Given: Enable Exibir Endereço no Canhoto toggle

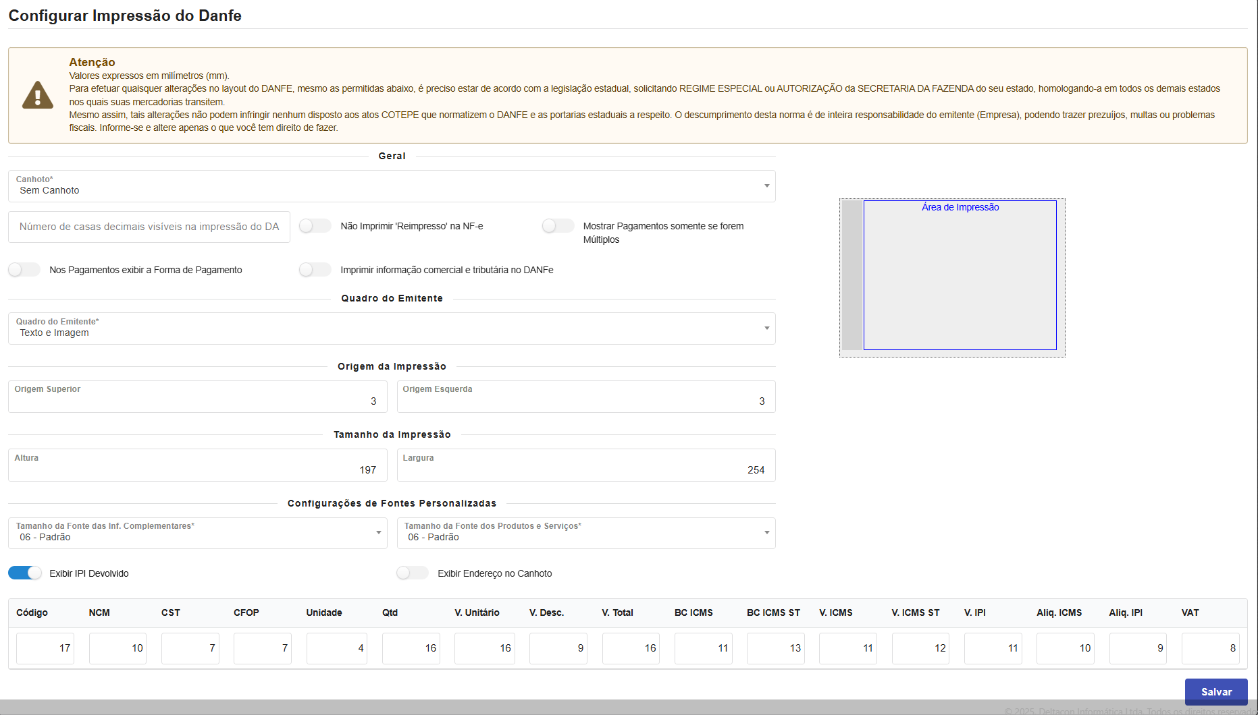Looking at the screenshot, I should 413,573.
